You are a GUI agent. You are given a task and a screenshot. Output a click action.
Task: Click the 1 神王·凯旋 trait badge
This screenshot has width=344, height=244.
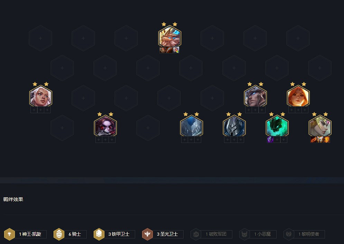click(25, 234)
